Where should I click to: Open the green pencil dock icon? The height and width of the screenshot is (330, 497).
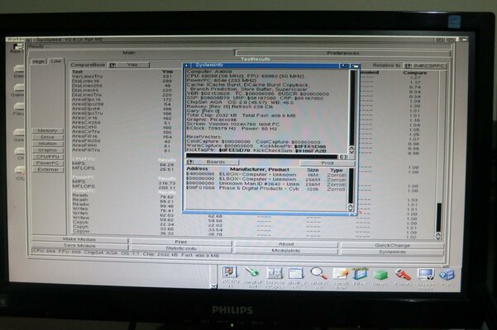[251, 271]
